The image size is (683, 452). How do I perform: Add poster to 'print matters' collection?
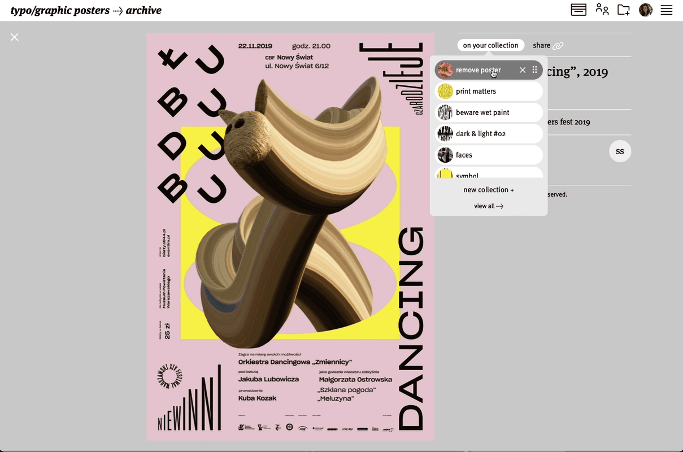click(x=489, y=91)
